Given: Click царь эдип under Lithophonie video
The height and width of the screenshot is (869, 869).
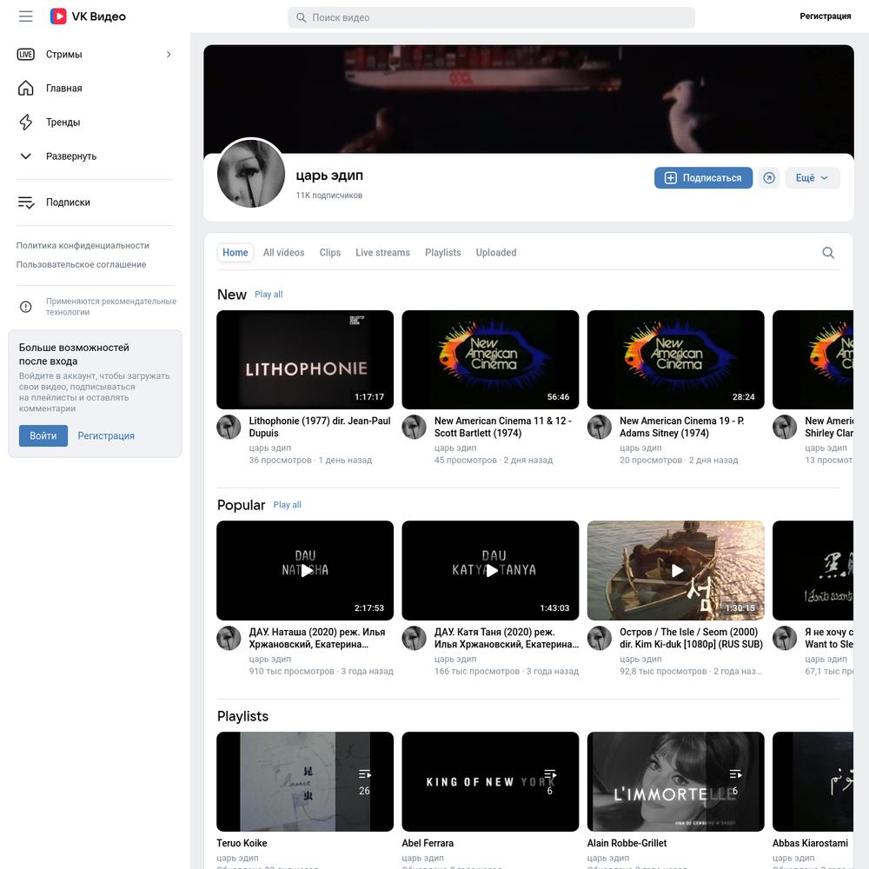Looking at the screenshot, I should (x=270, y=448).
